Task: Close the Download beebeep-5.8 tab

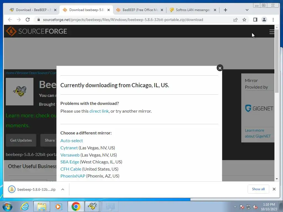Action: pos(108,10)
